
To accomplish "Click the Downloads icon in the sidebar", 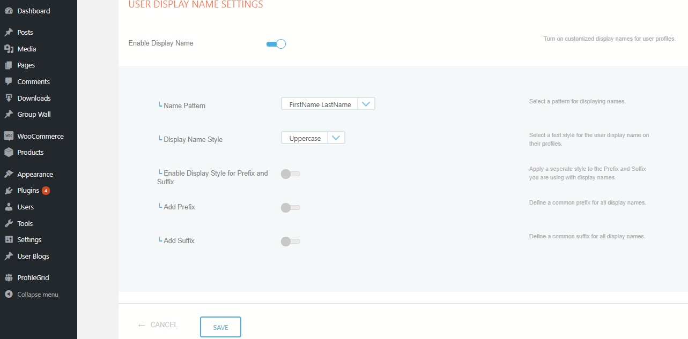I will click(8, 97).
